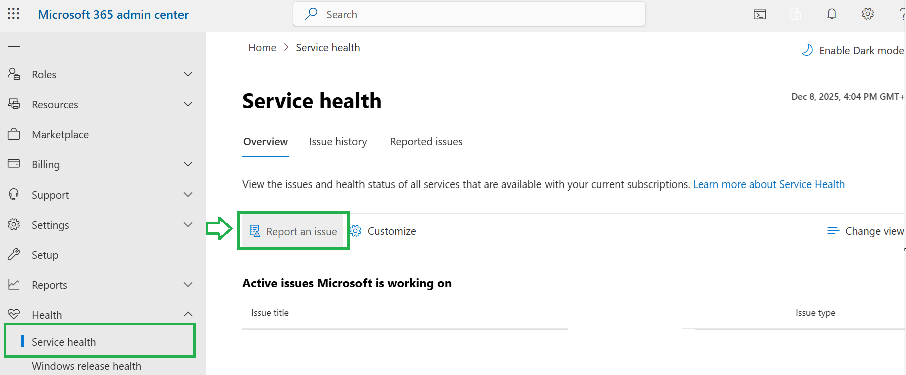906x375 pixels.
Task: Click the Service health breadcrumb
Action: pos(328,47)
